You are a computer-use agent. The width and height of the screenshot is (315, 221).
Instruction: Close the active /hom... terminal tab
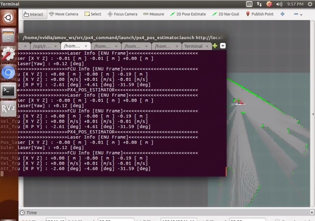[x=86, y=46]
